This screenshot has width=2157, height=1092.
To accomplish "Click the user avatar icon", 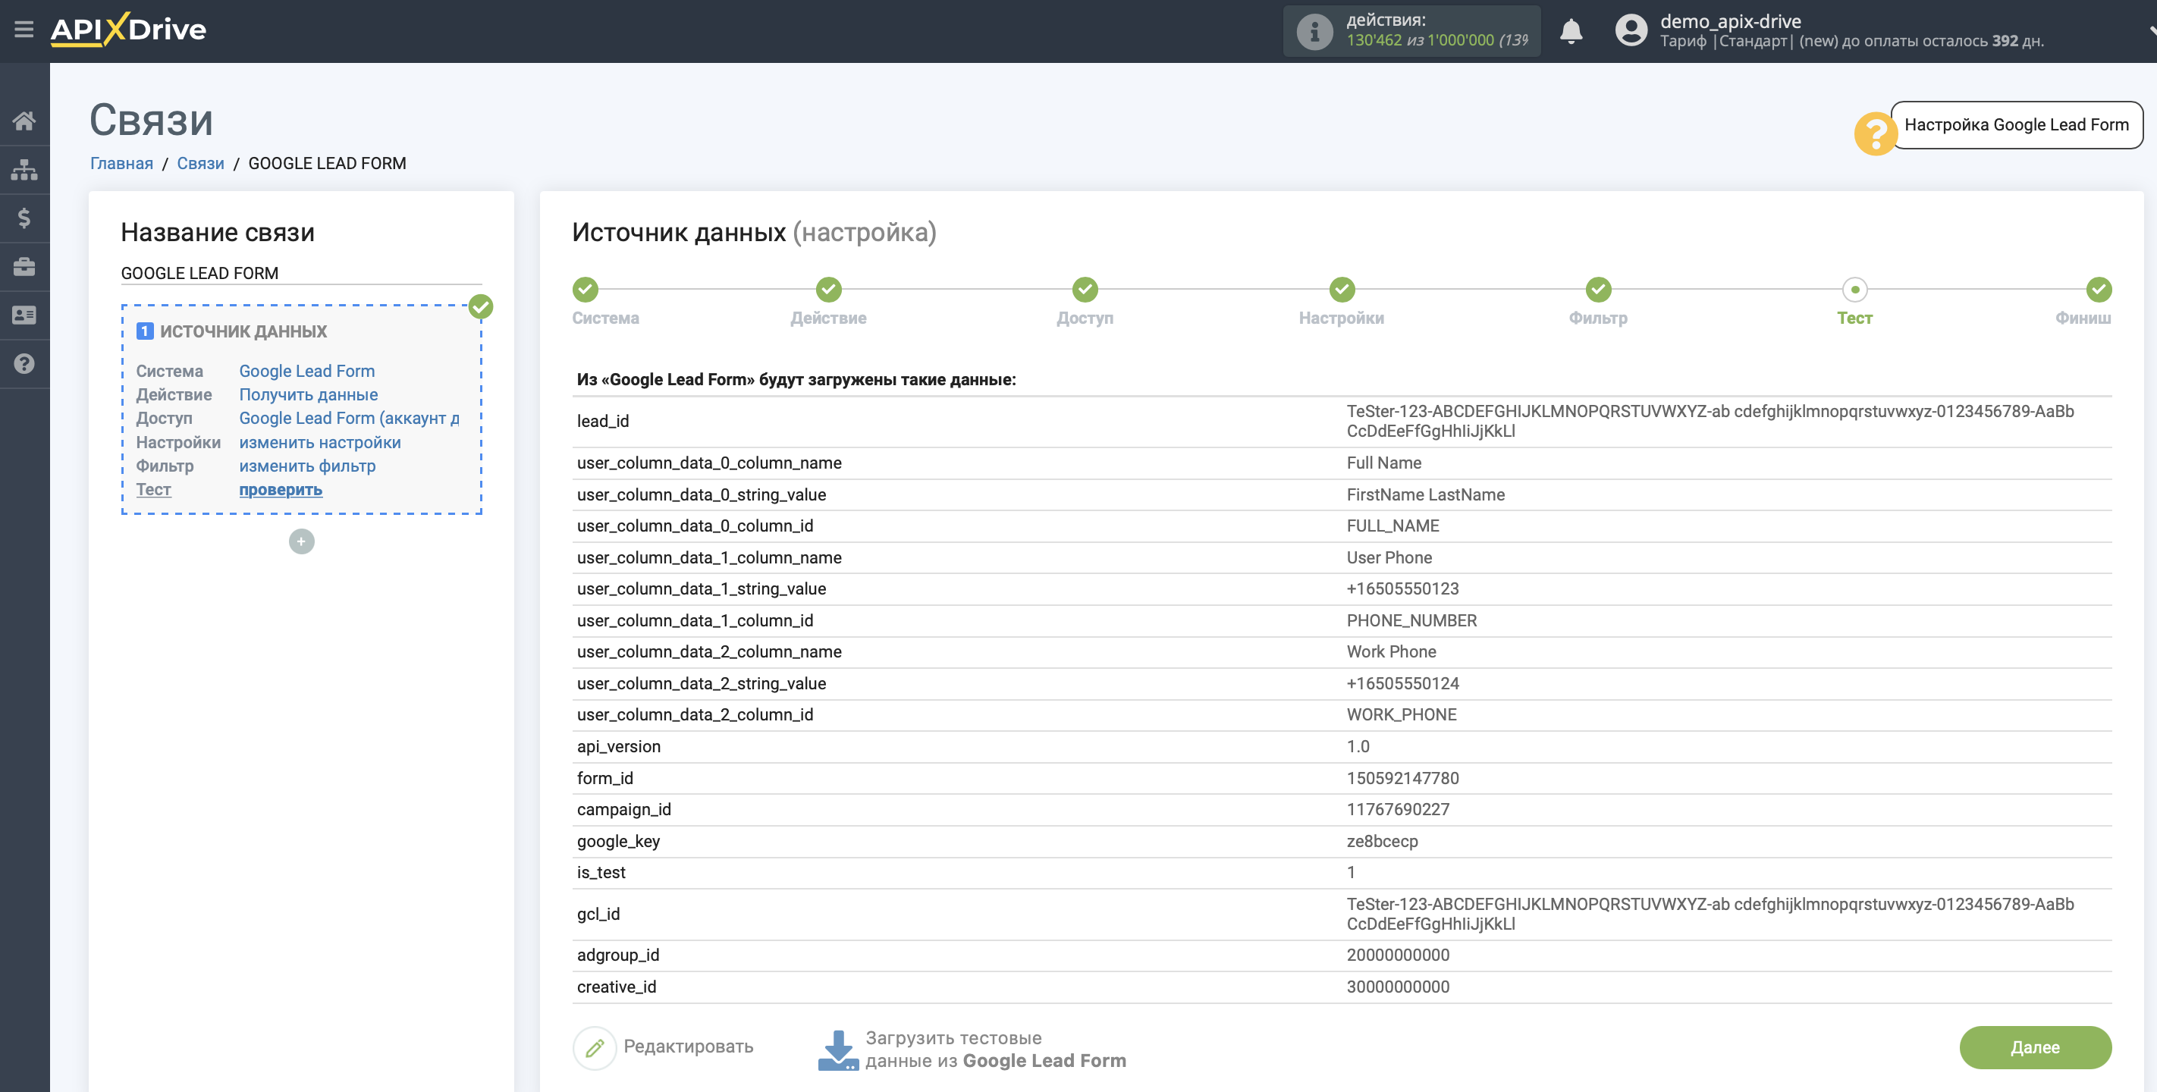I will tap(1631, 31).
